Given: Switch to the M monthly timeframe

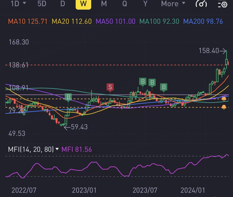Looking at the screenshot, I should [x=104, y=4].
